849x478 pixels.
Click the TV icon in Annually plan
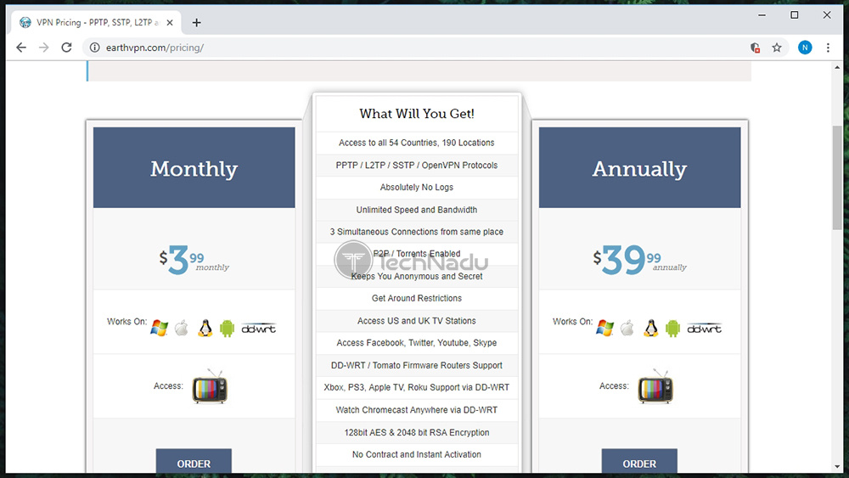[x=655, y=386]
